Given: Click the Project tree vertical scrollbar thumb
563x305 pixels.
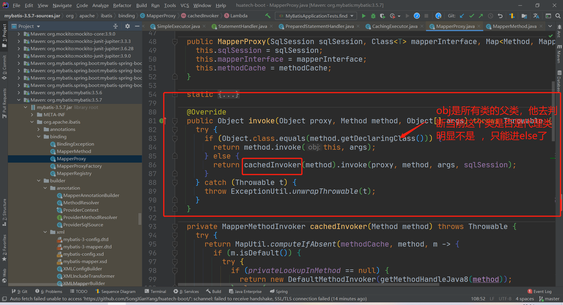Looking at the screenshot, I should point(140,219).
